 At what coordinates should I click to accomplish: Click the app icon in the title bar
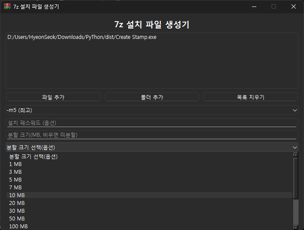pos(7,6)
